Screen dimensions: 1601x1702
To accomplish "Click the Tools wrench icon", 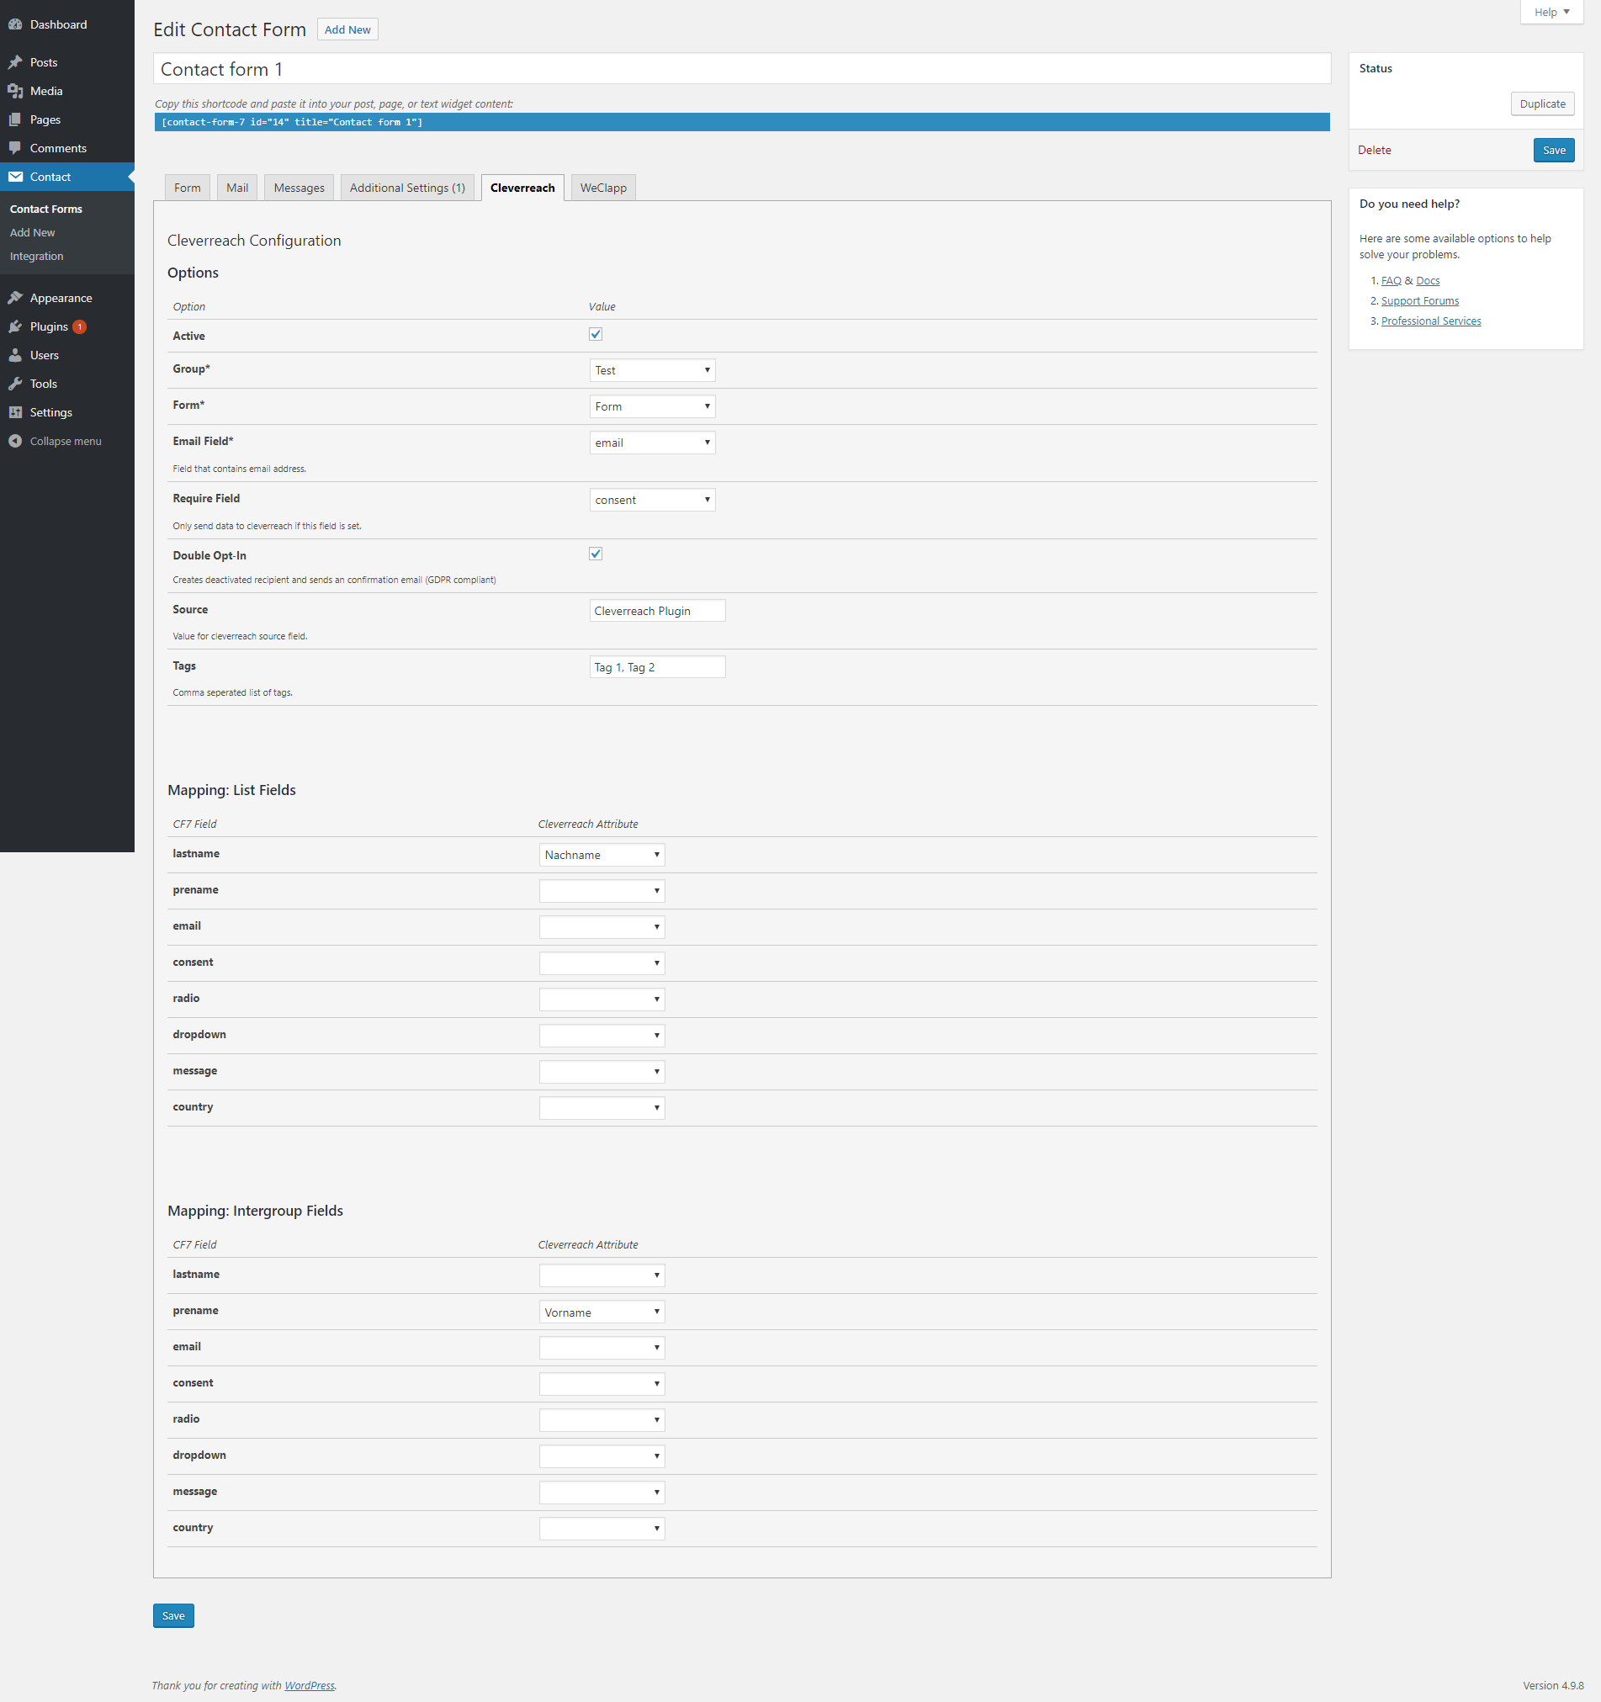I will click(x=15, y=384).
